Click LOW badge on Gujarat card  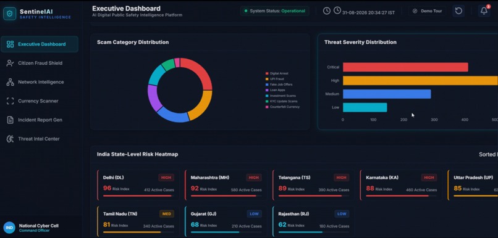click(x=255, y=214)
